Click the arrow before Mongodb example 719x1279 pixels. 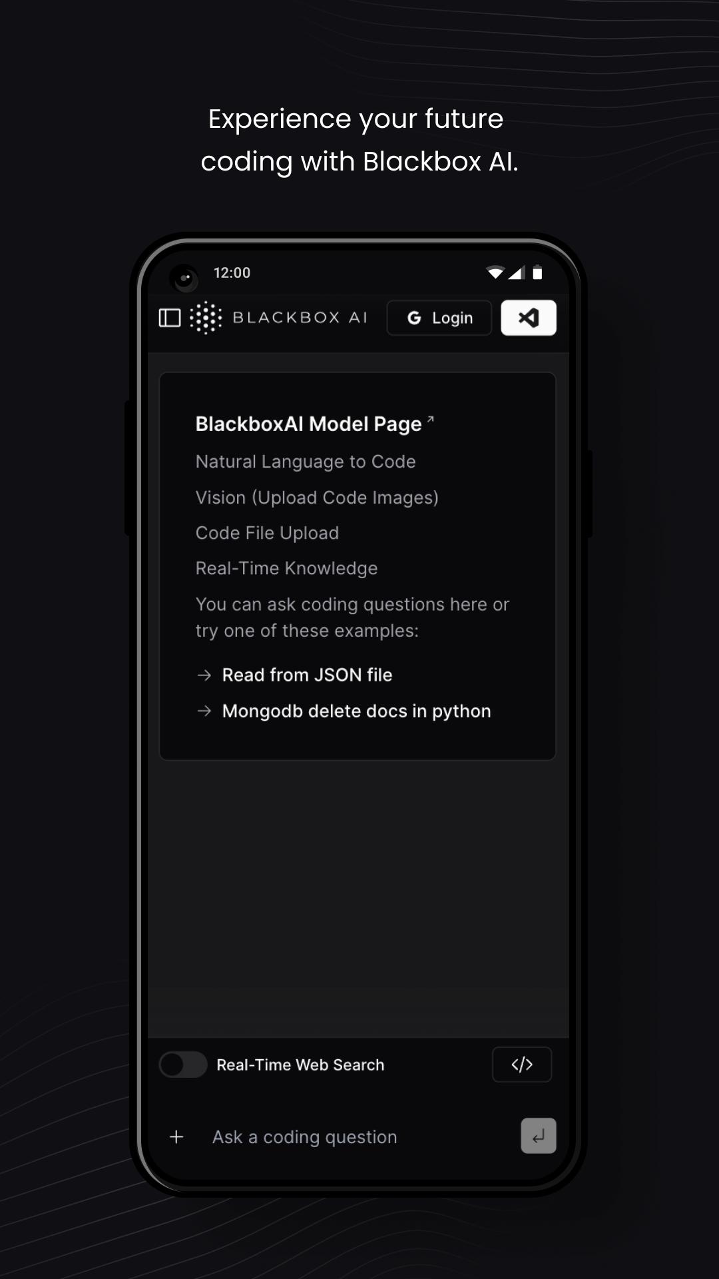point(204,711)
